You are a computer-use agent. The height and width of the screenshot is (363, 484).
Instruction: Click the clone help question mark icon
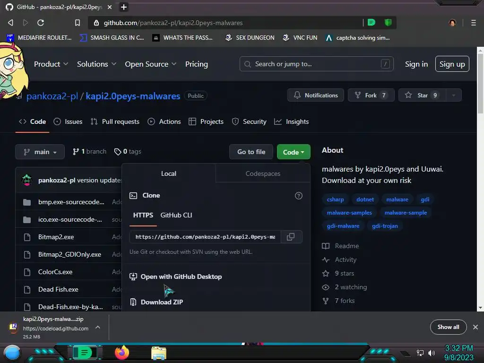point(299,195)
